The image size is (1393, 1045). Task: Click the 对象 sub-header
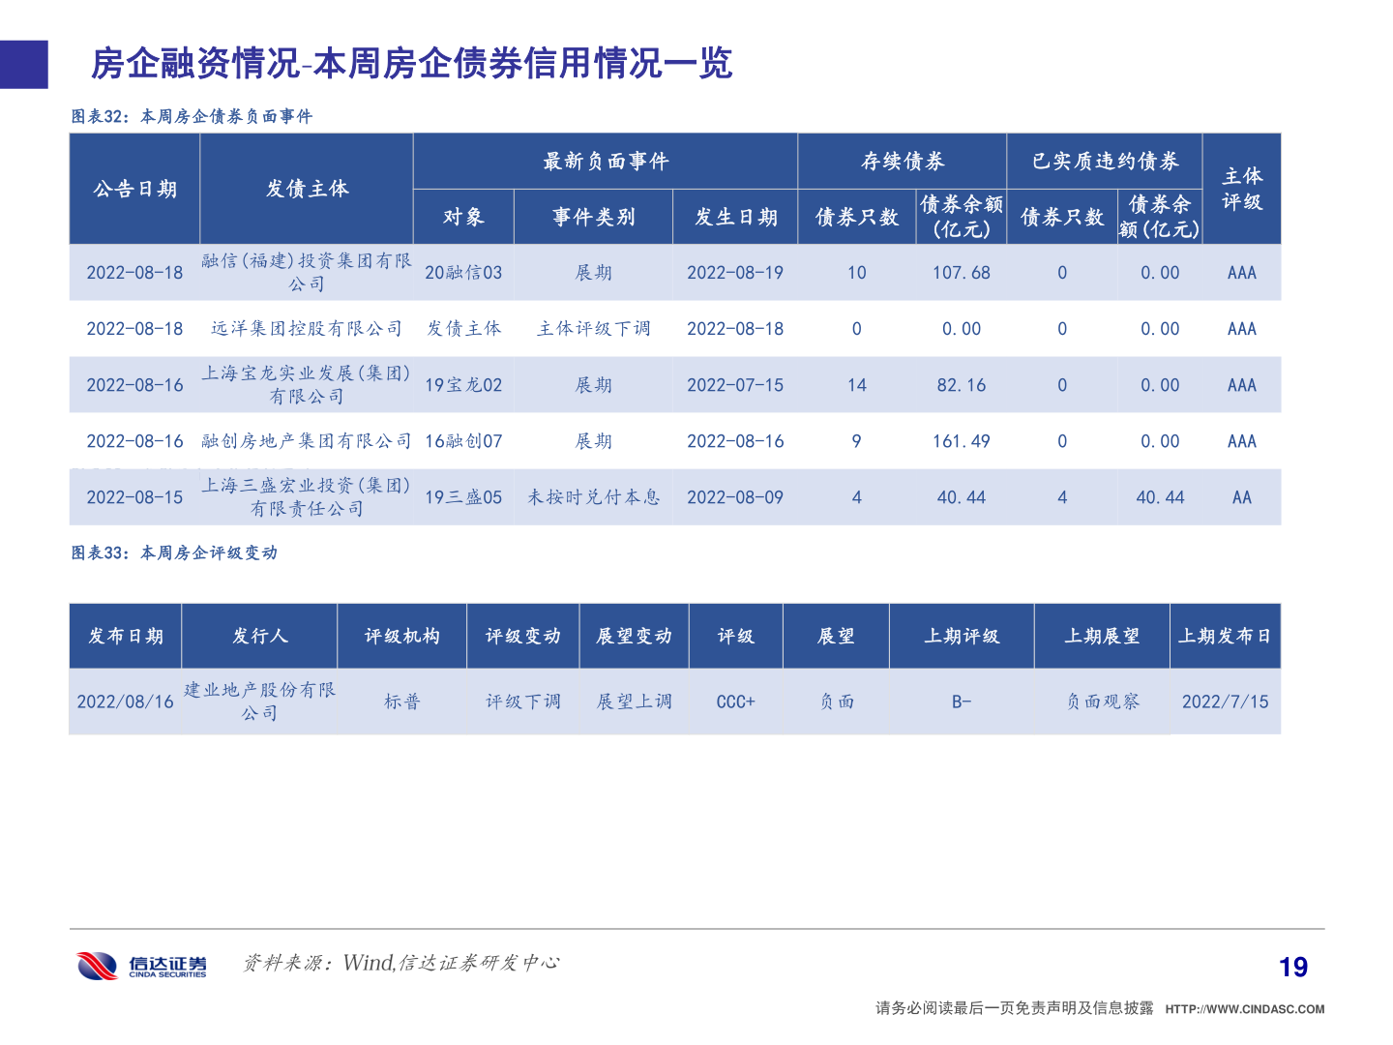pos(463,217)
